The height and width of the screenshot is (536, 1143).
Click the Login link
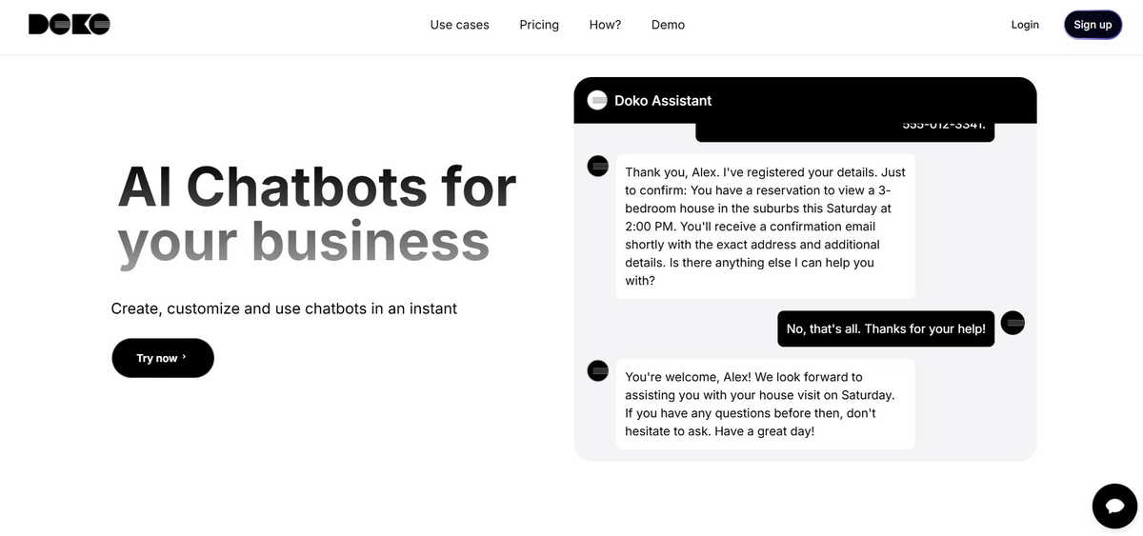pos(1025,25)
